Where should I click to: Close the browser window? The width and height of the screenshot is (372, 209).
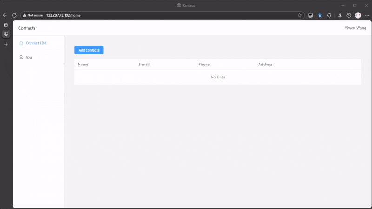366,5
